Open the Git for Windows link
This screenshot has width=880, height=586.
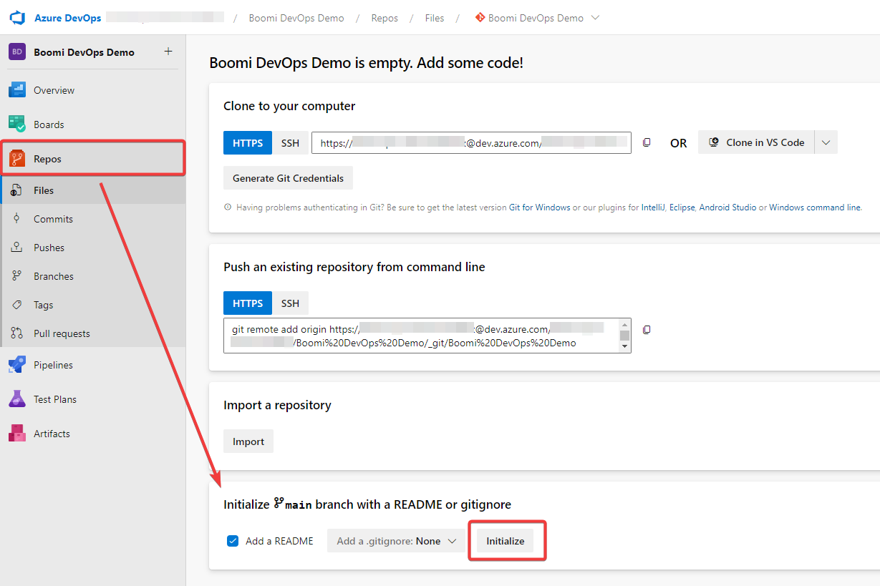tap(540, 207)
